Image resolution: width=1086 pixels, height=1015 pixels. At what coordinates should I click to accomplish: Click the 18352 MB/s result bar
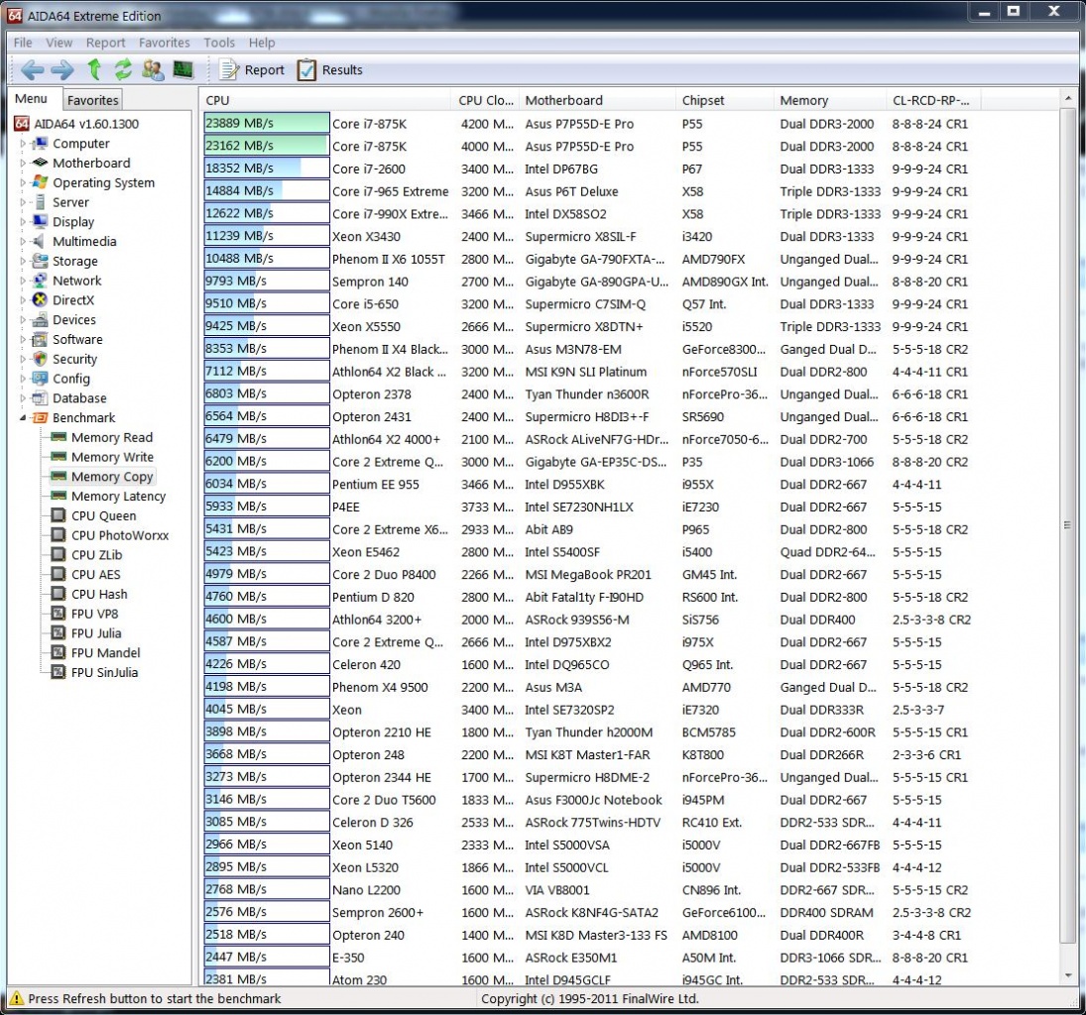point(267,169)
